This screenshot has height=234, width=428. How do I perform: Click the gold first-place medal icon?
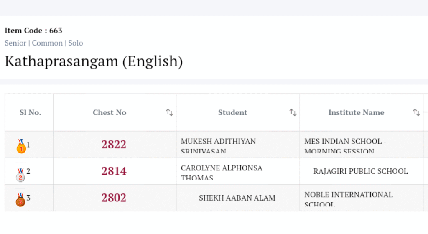[x=21, y=146]
